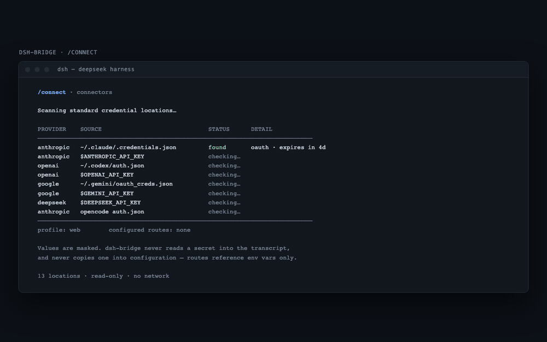This screenshot has height=342, width=547.
Task: Click the 'profile: web' label
Action: pyautogui.click(x=59, y=230)
